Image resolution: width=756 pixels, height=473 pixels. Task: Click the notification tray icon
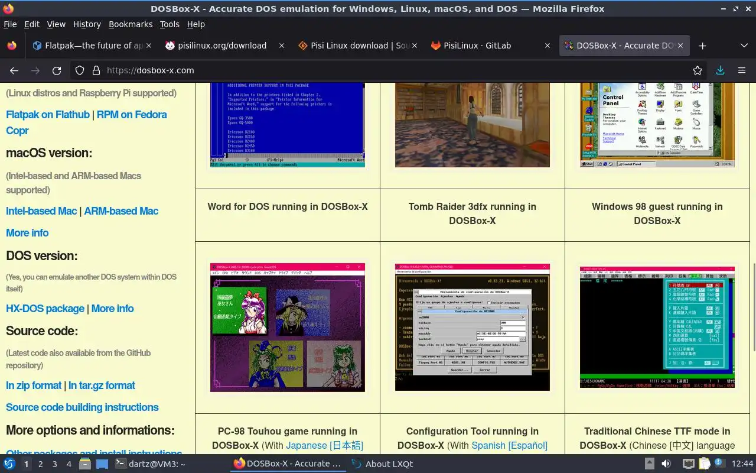click(719, 464)
